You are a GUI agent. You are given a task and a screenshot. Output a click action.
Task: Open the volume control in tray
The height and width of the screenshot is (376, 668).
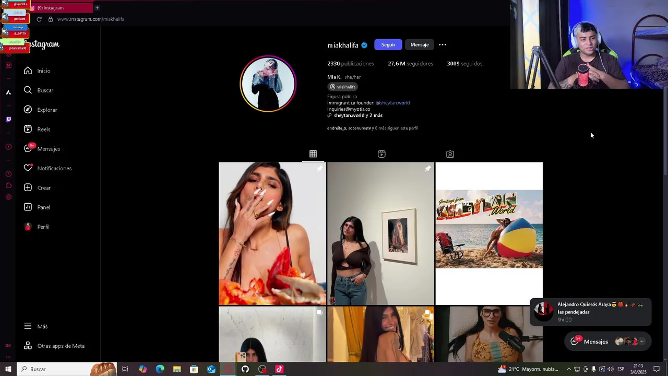coord(611,369)
